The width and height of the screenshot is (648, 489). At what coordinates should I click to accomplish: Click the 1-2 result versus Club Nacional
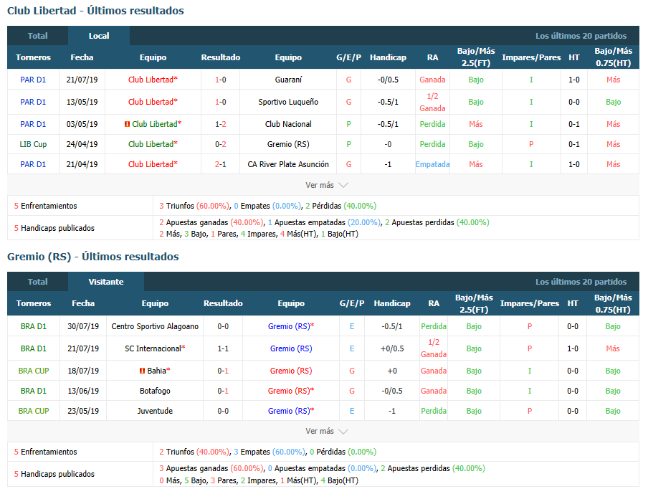(221, 124)
